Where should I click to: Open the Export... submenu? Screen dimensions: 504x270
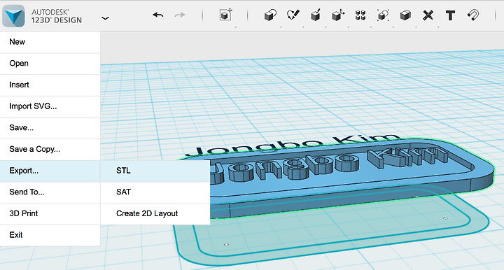coord(50,171)
